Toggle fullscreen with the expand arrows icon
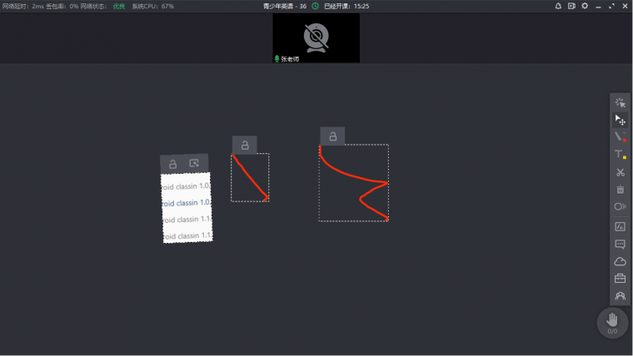 click(x=611, y=6)
